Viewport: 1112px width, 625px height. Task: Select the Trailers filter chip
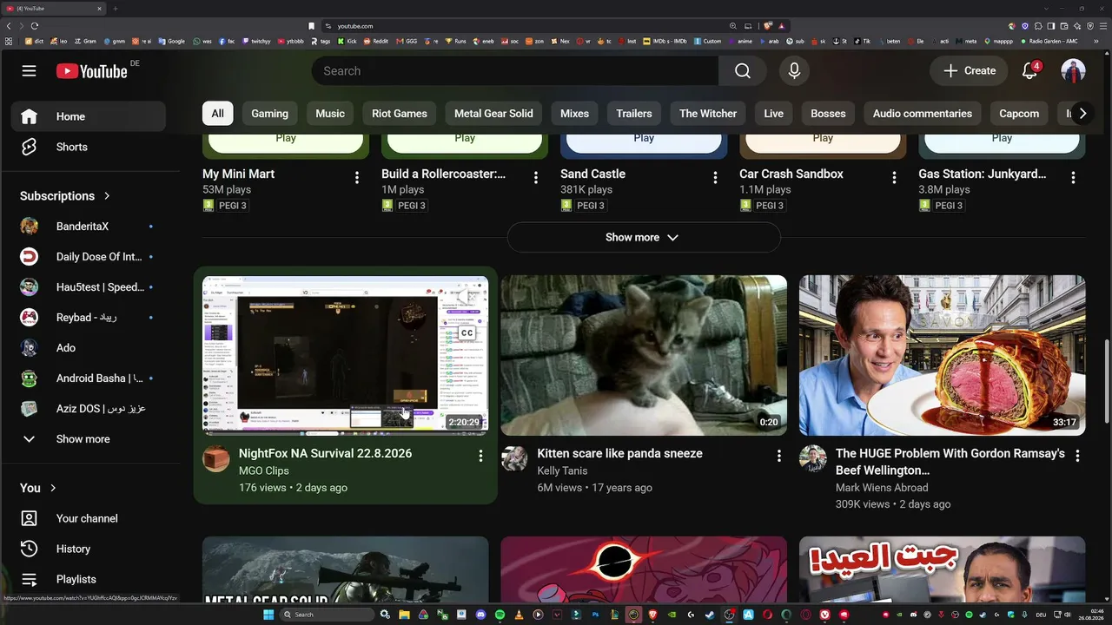(x=634, y=114)
